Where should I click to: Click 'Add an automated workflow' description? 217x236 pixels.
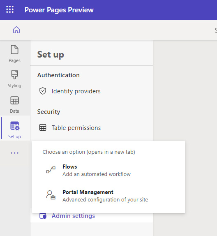coord(97,174)
